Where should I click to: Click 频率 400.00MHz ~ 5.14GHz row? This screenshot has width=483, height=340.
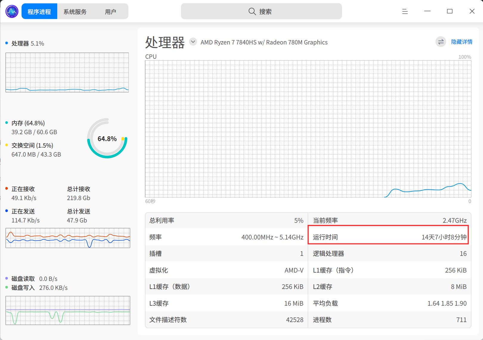point(226,237)
